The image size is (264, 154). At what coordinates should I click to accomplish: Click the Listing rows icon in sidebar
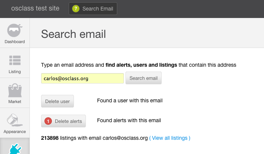pyautogui.click(x=15, y=60)
